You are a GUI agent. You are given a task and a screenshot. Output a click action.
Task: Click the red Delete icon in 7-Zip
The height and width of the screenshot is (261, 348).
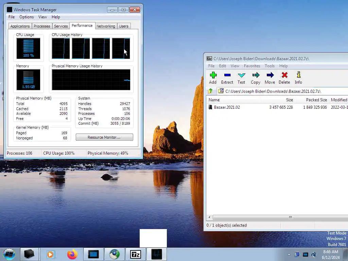pos(284,75)
